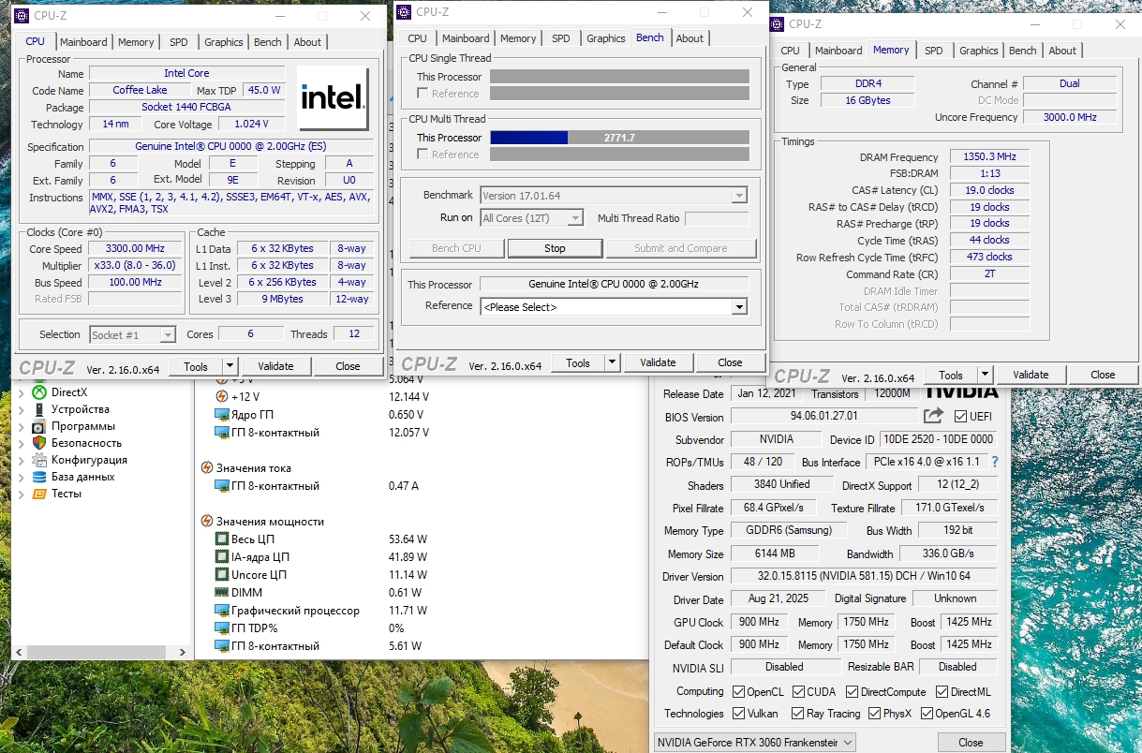Click the Значения мощности section icon
This screenshot has height=753, width=1142.
click(x=206, y=522)
